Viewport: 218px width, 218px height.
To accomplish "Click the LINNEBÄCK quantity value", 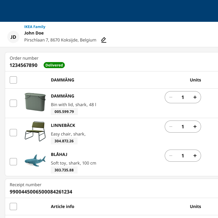I will 183,127.
